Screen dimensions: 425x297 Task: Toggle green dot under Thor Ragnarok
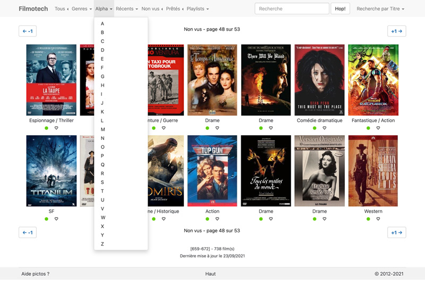click(368, 128)
